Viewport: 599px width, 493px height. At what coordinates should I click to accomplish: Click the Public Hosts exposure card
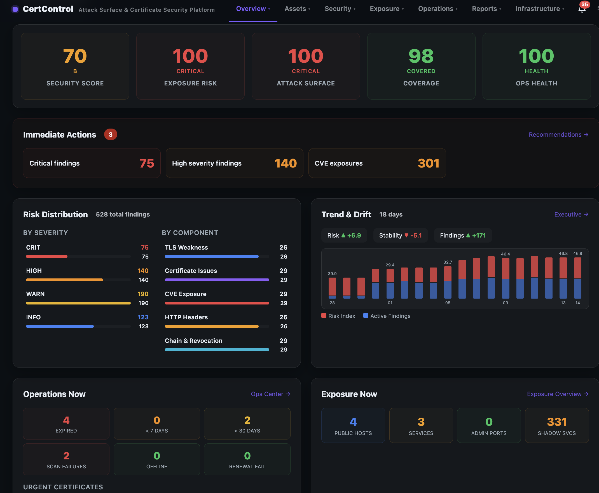click(353, 425)
